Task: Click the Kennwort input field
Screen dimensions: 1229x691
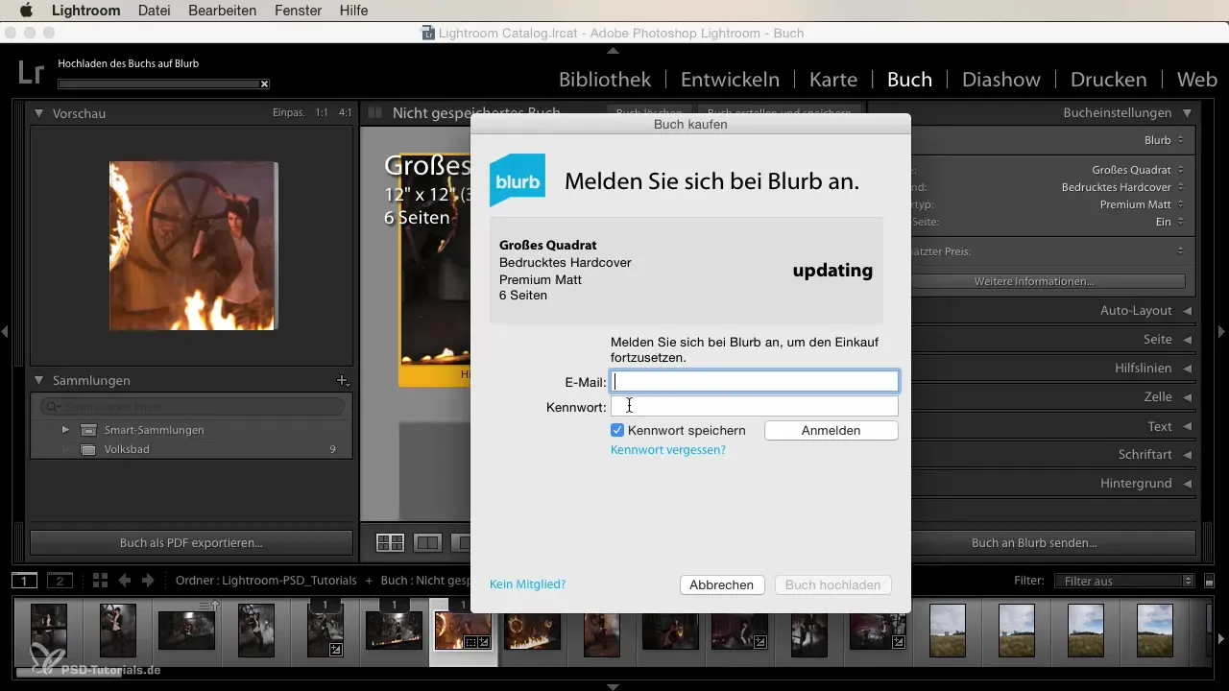Action: point(755,407)
